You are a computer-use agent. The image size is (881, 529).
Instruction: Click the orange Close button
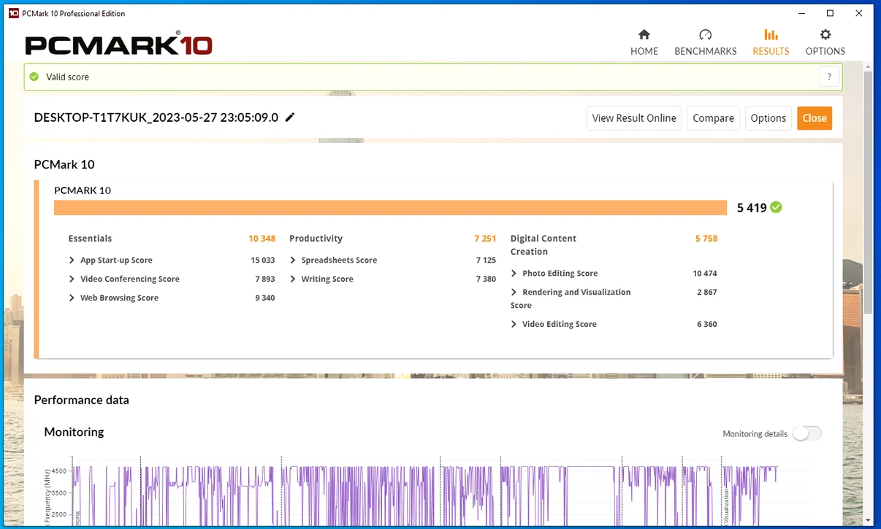[815, 118]
